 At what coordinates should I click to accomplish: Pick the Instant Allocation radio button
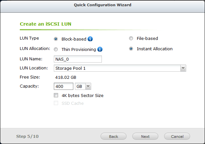pos(131,49)
